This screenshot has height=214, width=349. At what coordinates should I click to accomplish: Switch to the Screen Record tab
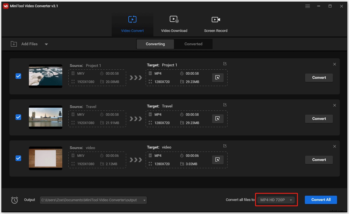coord(216,24)
